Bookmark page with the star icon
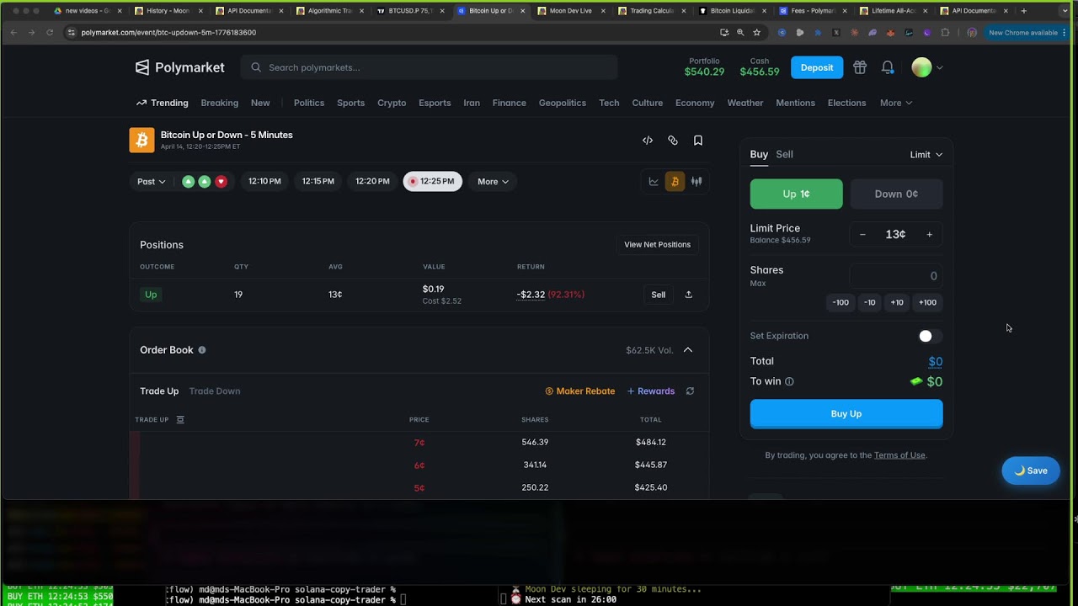Screen dimensions: 1078x606 756,32
